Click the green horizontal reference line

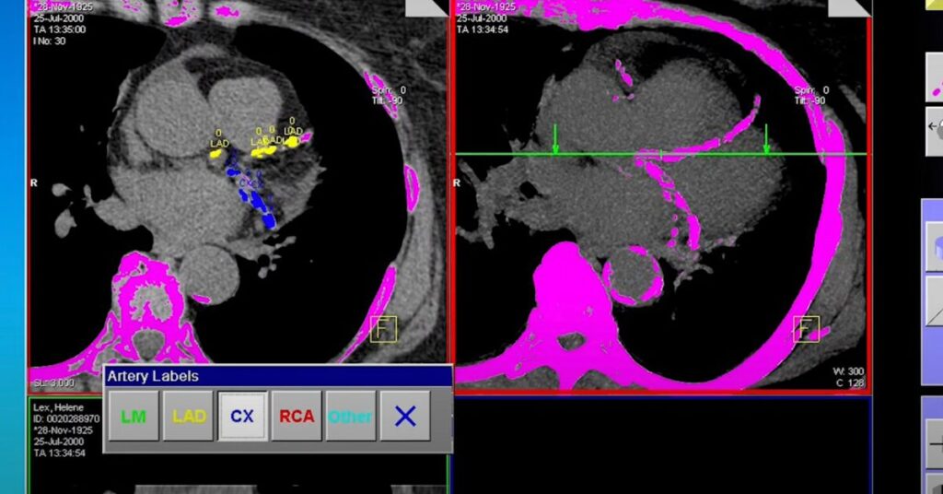[x=645, y=154]
